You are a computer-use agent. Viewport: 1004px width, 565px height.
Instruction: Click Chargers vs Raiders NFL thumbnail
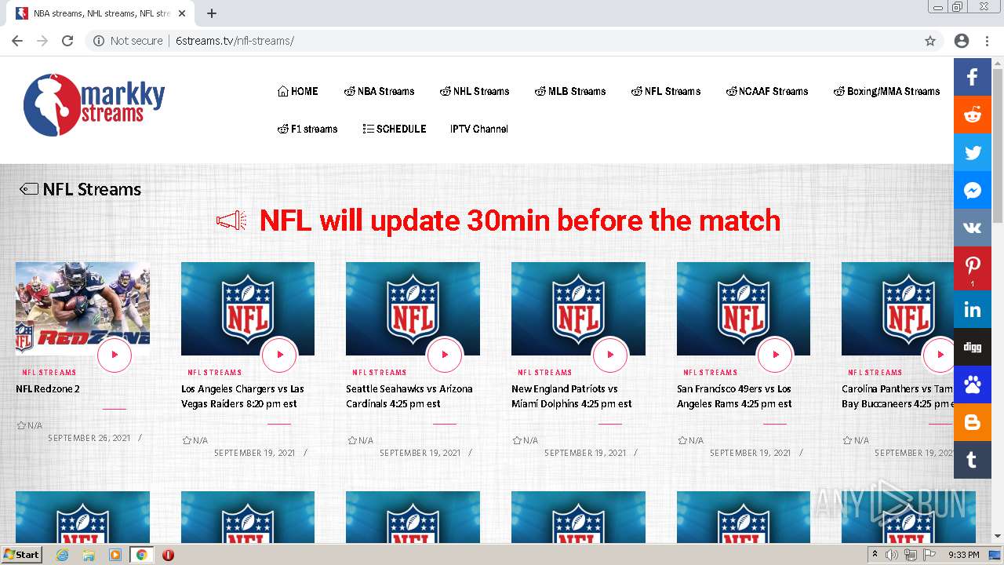[x=248, y=308]
